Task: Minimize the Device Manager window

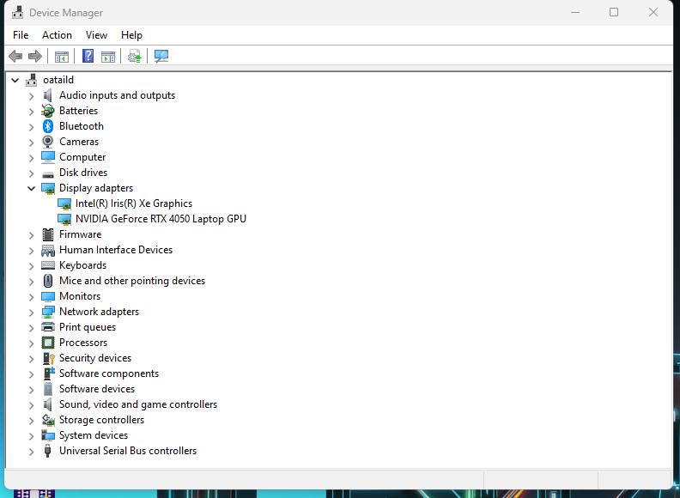Action: pos(575,12)
